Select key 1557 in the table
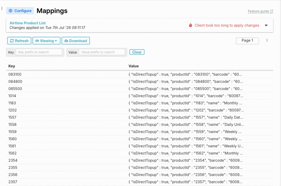This screenshot has width=281, height=186. 12,117
